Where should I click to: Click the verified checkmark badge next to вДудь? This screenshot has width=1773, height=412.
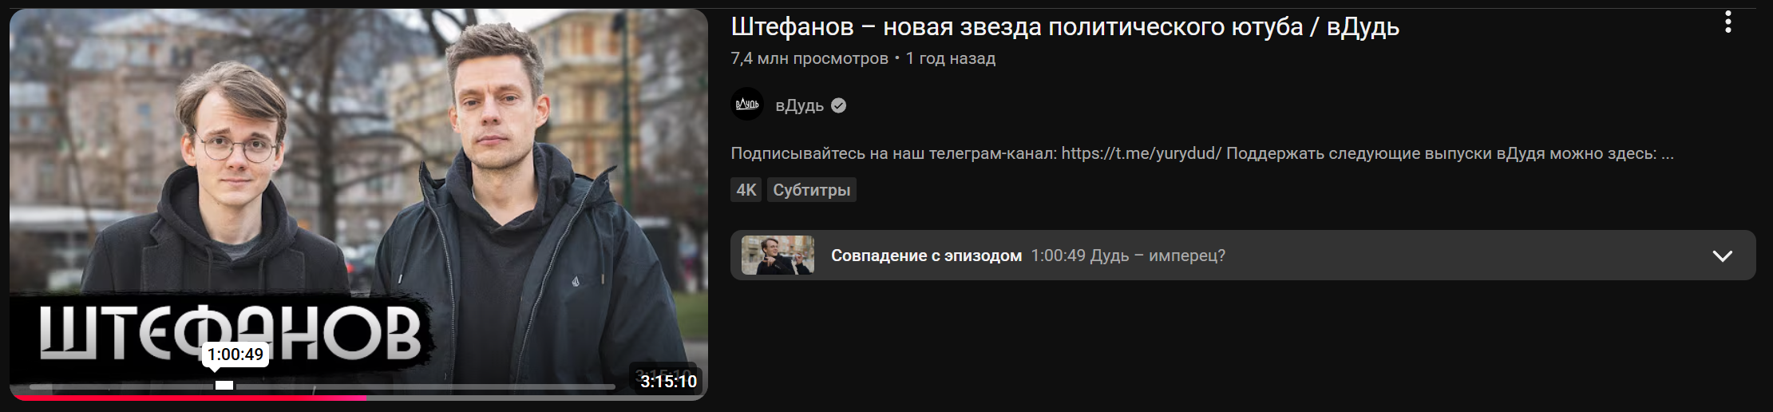(838, 105)
